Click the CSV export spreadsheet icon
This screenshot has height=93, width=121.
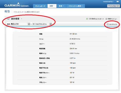click(x=87, y=19)
